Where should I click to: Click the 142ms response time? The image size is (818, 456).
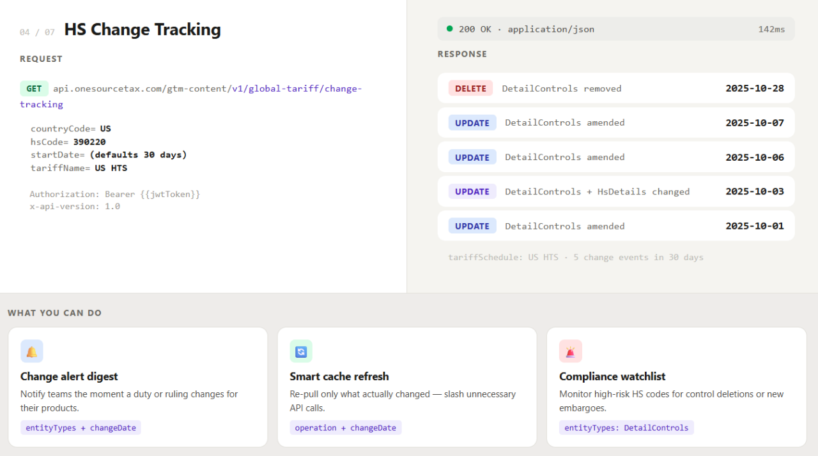(771, 29)
